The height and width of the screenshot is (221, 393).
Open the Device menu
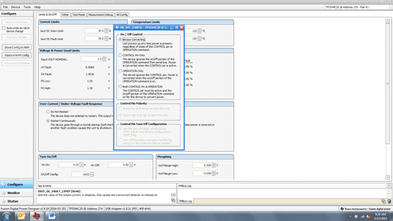(x=15, y=7)
